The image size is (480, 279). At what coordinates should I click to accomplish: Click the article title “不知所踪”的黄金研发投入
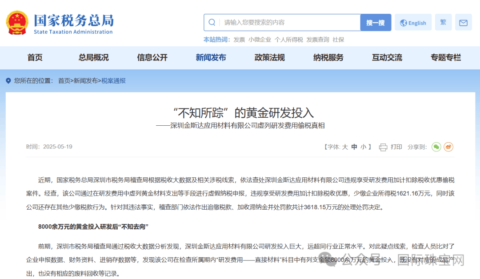tap(244, 113)
